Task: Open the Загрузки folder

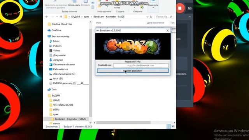Action: [x=58, y=60]
